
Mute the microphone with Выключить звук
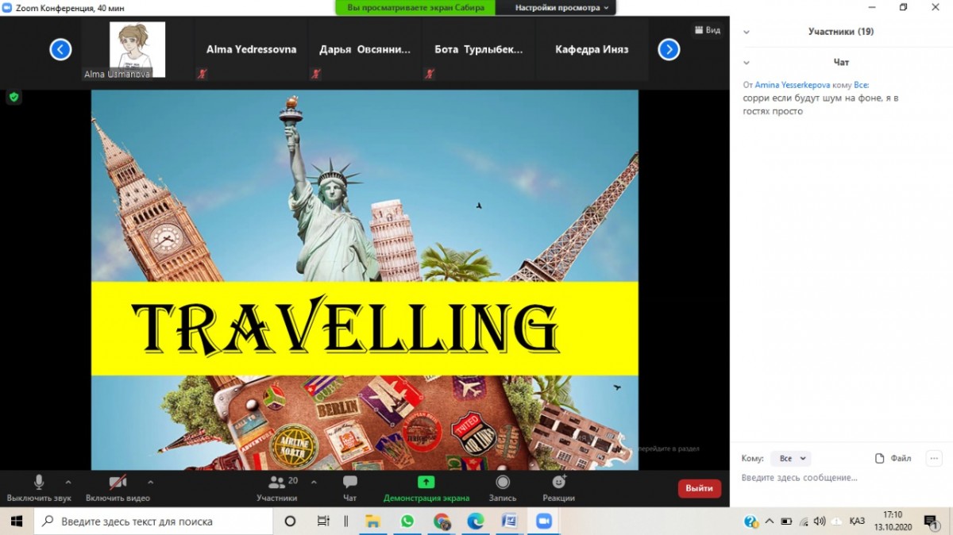[39, 482]
